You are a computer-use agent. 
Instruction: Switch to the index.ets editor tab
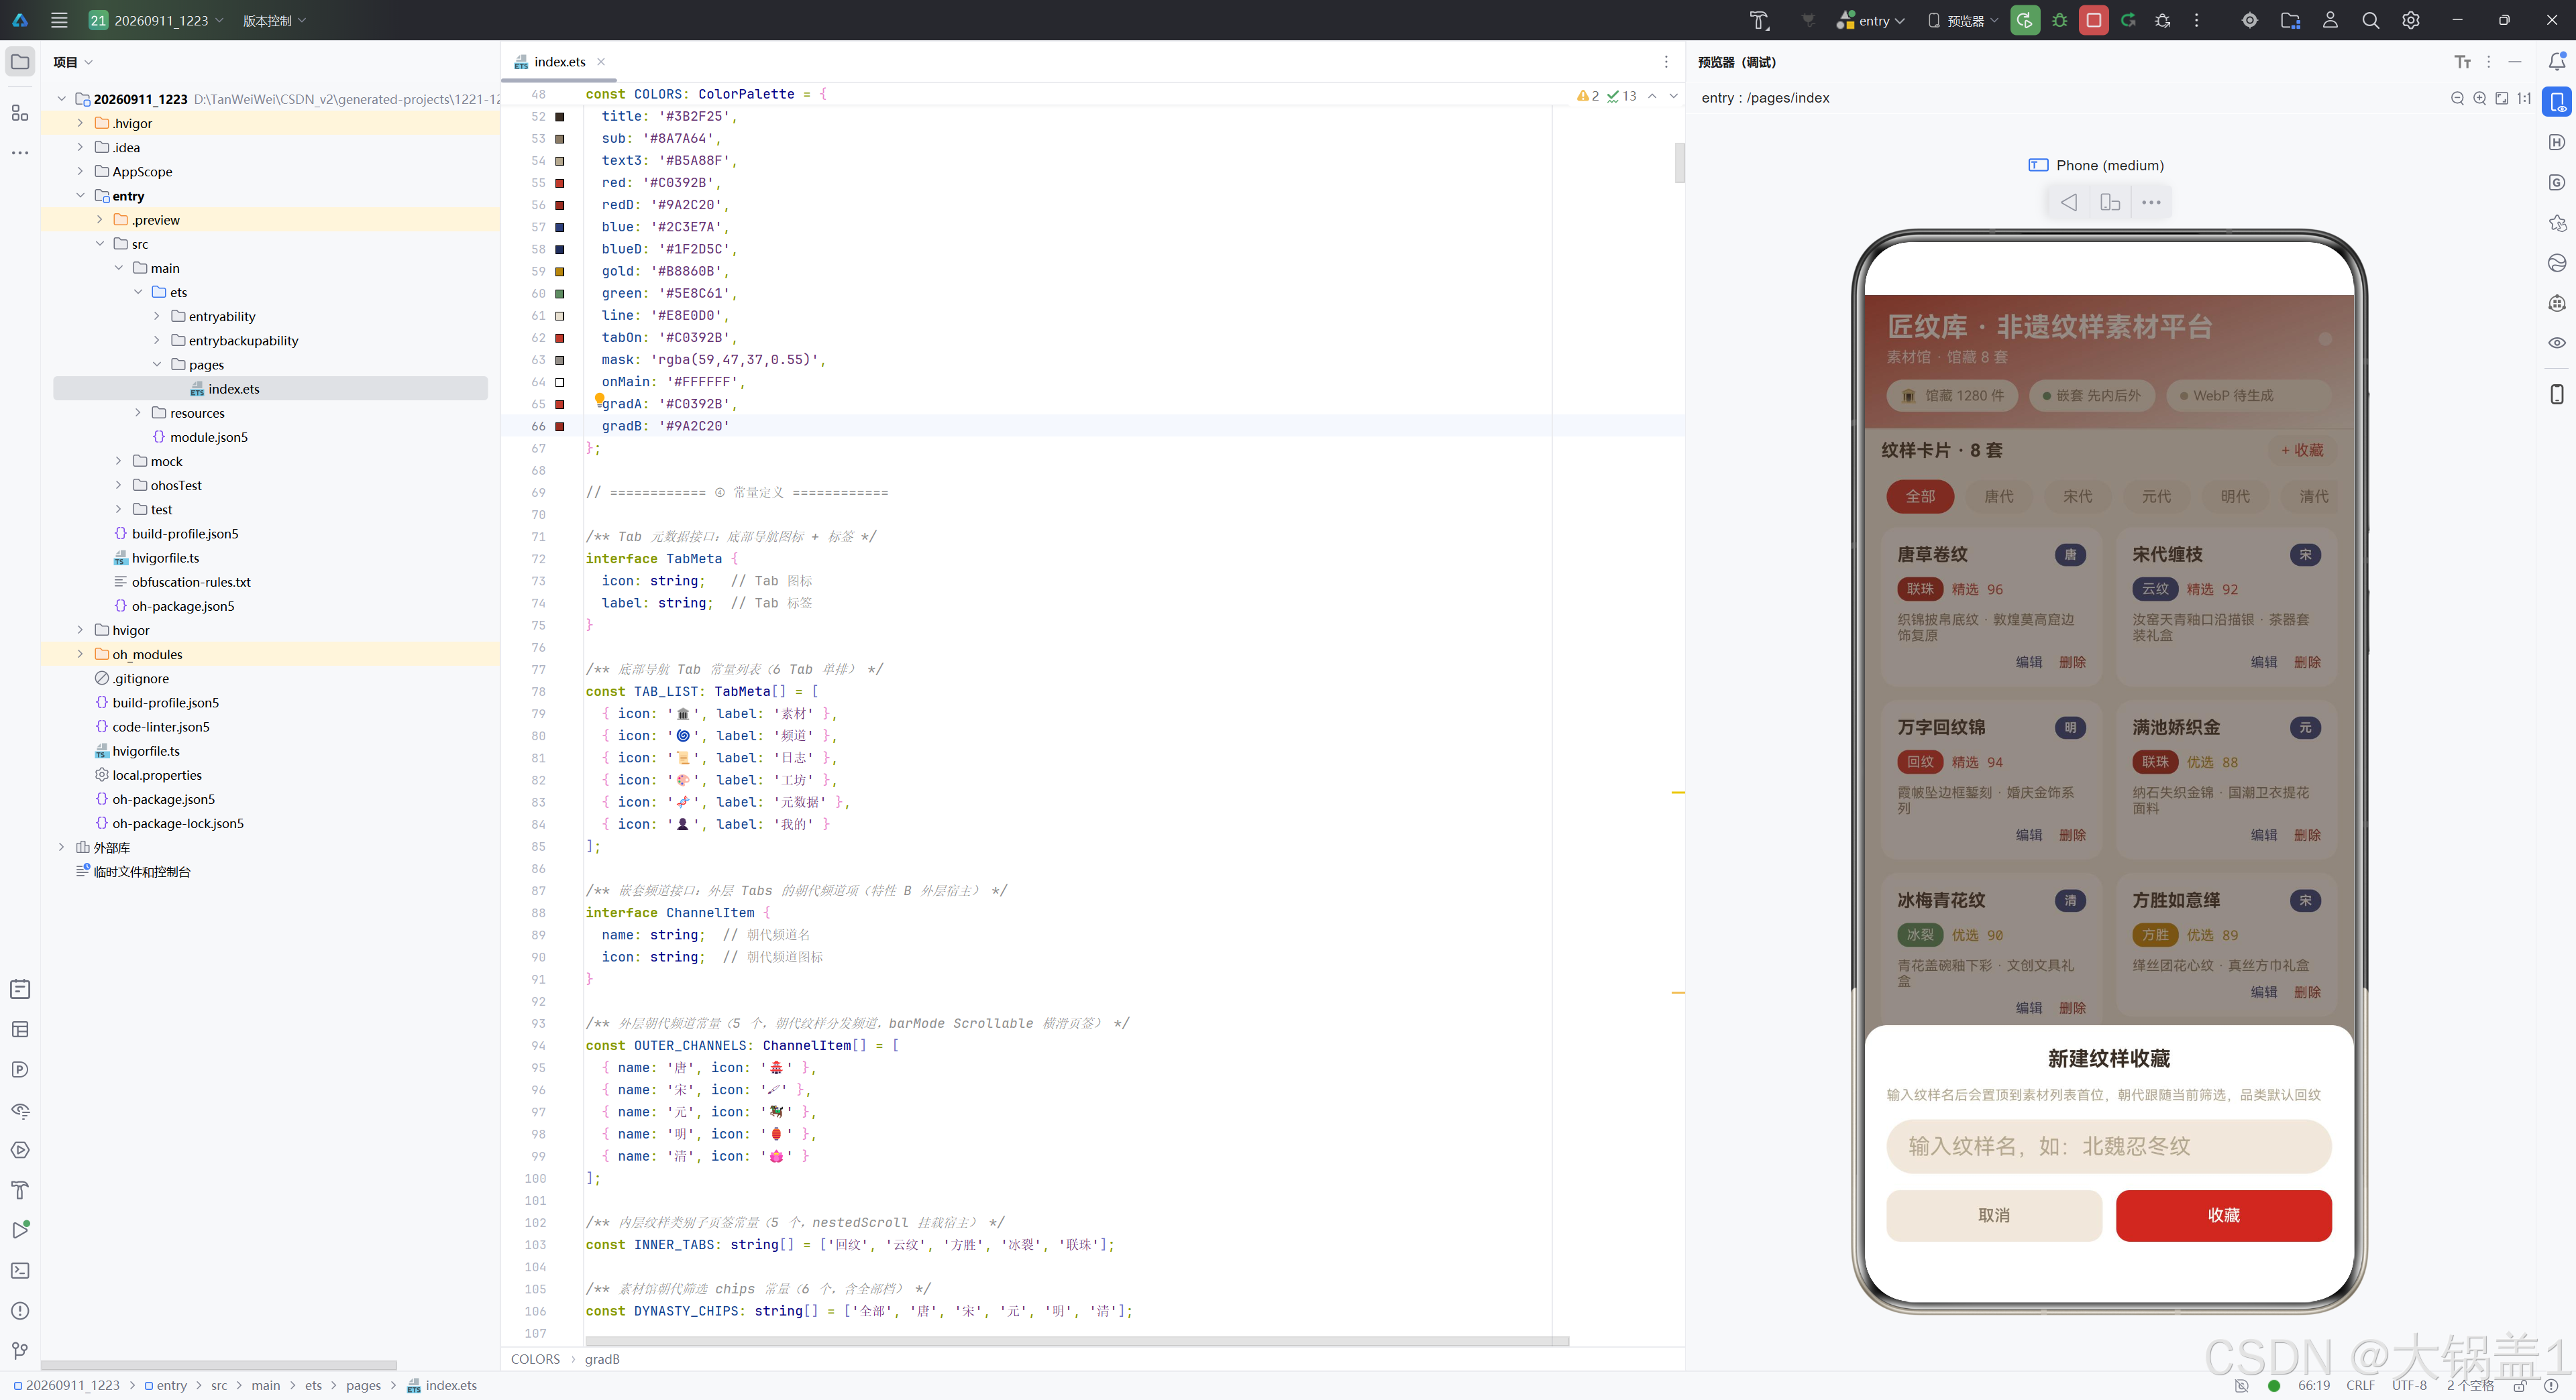(x=559, y=62)
